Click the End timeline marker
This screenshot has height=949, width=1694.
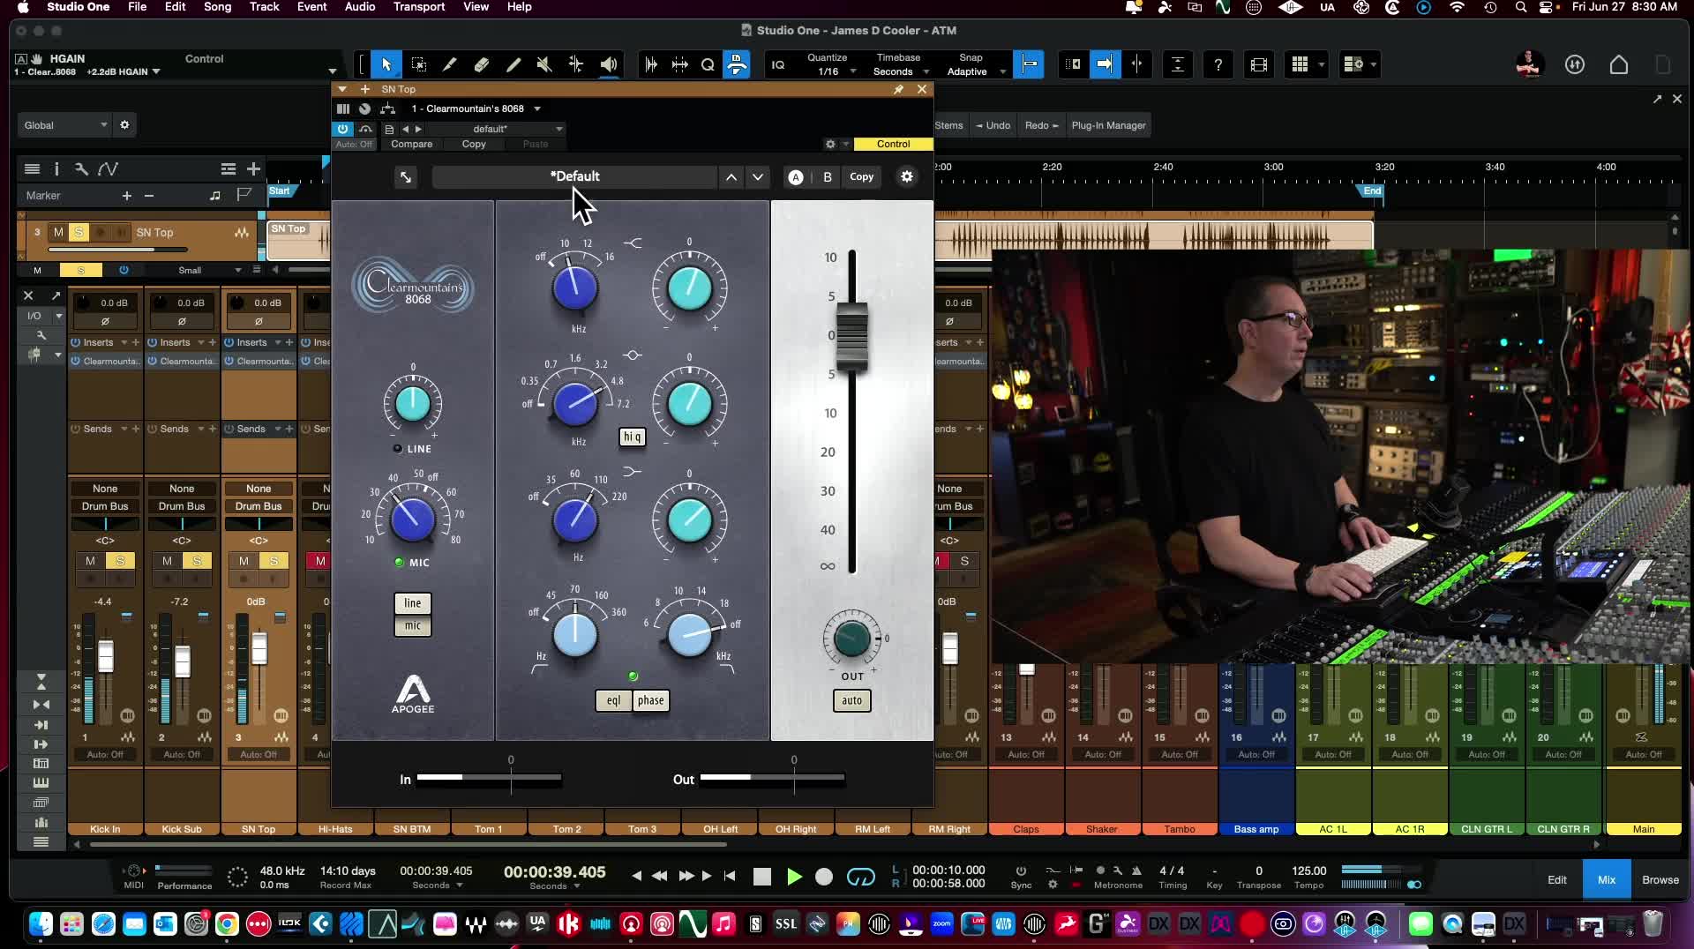coord(1372,191)
